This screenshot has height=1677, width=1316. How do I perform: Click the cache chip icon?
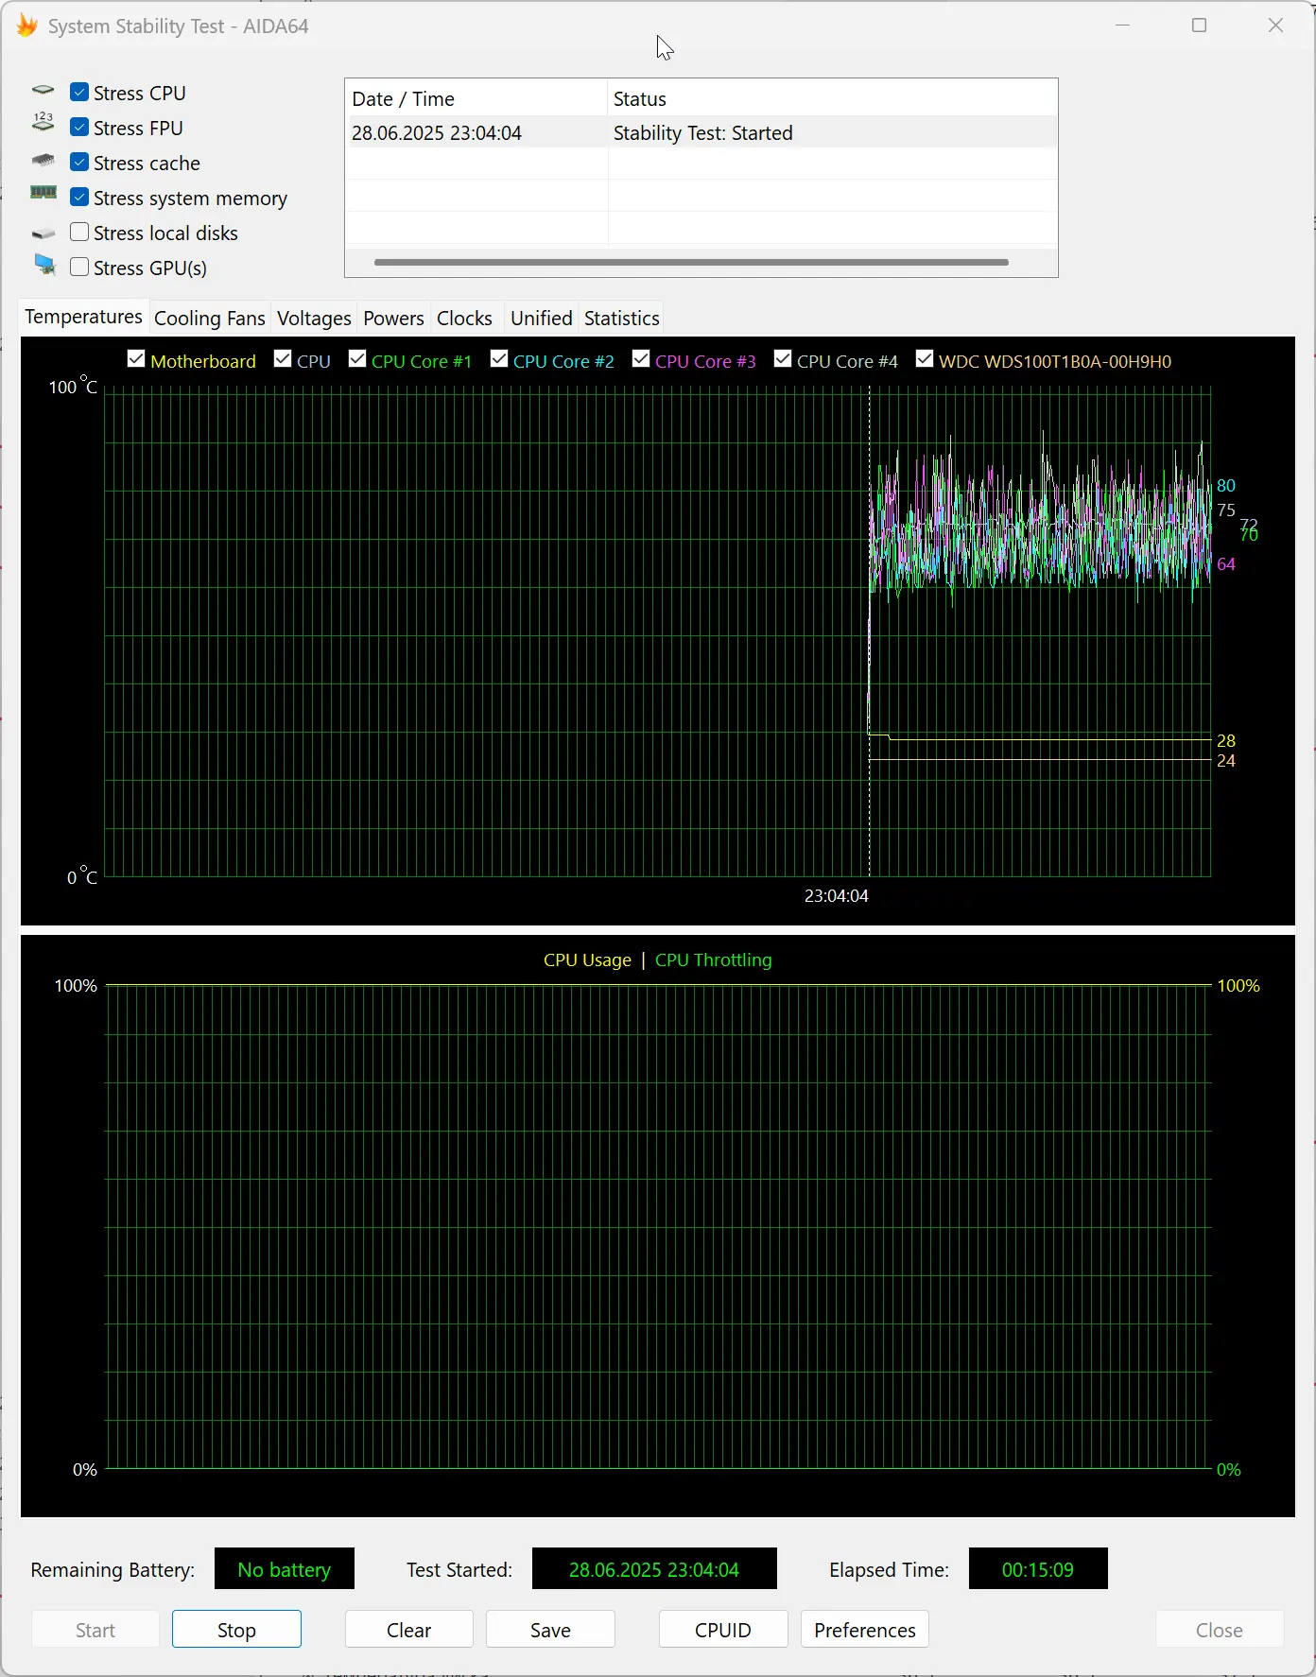coord(43,161)
